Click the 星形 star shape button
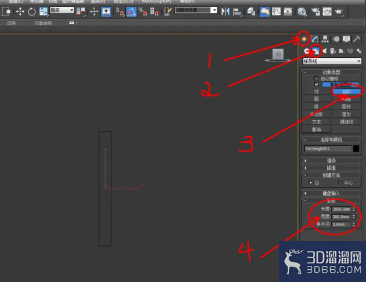The image size is (366, 282). point(346,114)
